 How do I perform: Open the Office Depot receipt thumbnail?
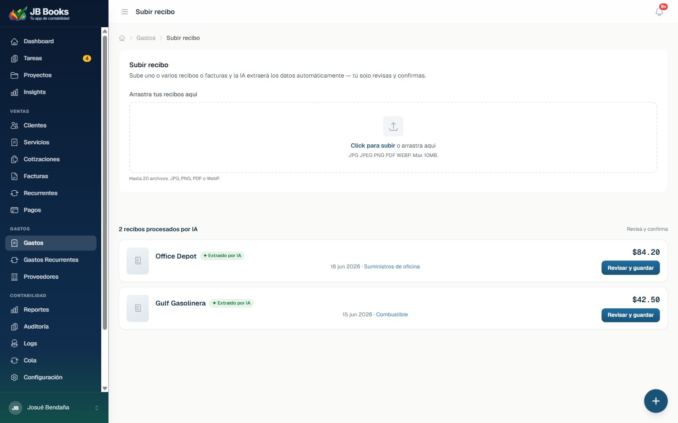tap(138, 261)
